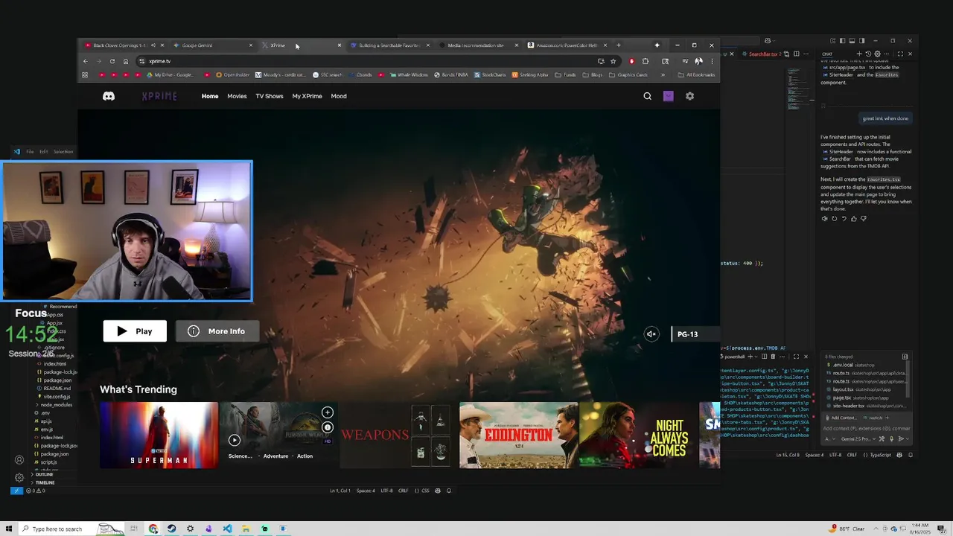953x536 pixels.
Task: Open the StockCharts bookmark
Action: click(490, 74)
